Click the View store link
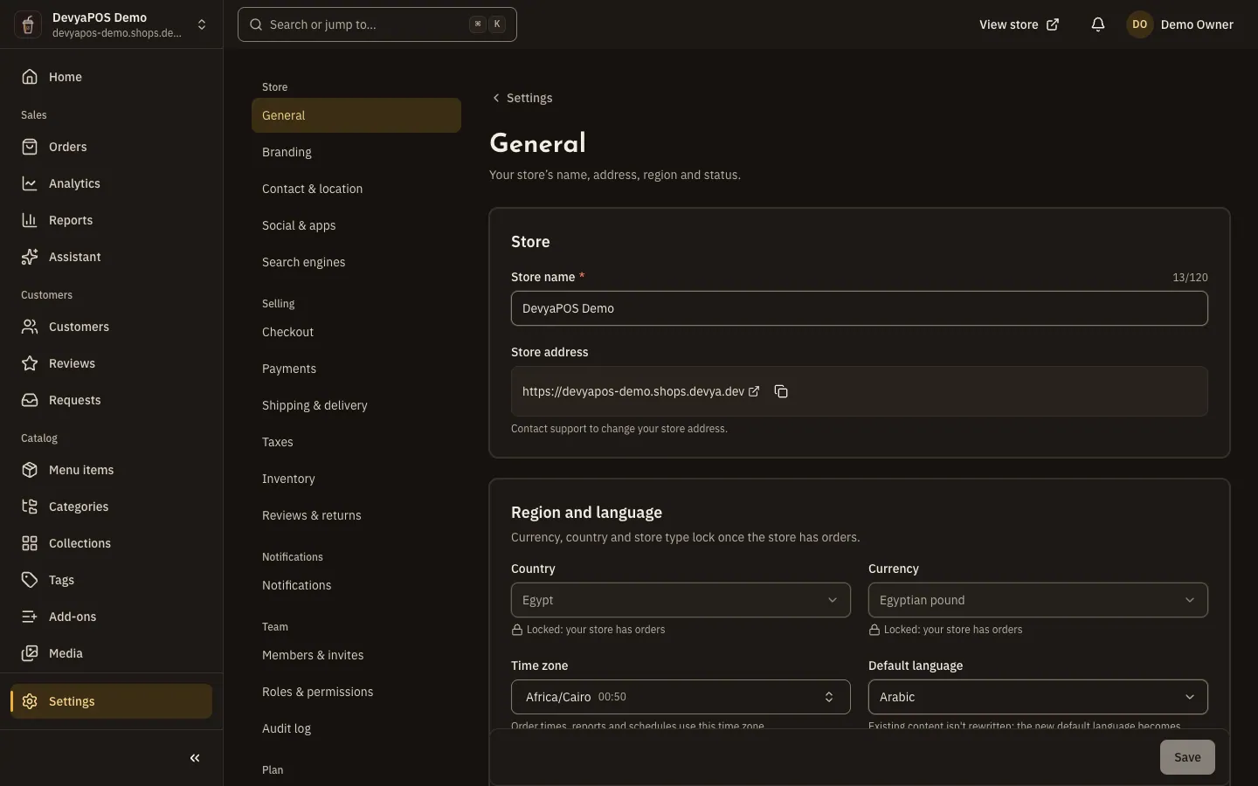This screenshot has height=786, width=1258. (x=1019, y=24)
